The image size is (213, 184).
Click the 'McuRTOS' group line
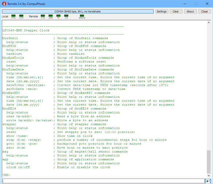9,46
